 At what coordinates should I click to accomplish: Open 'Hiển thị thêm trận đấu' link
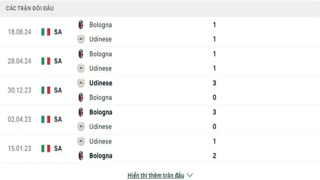(156, 175)
